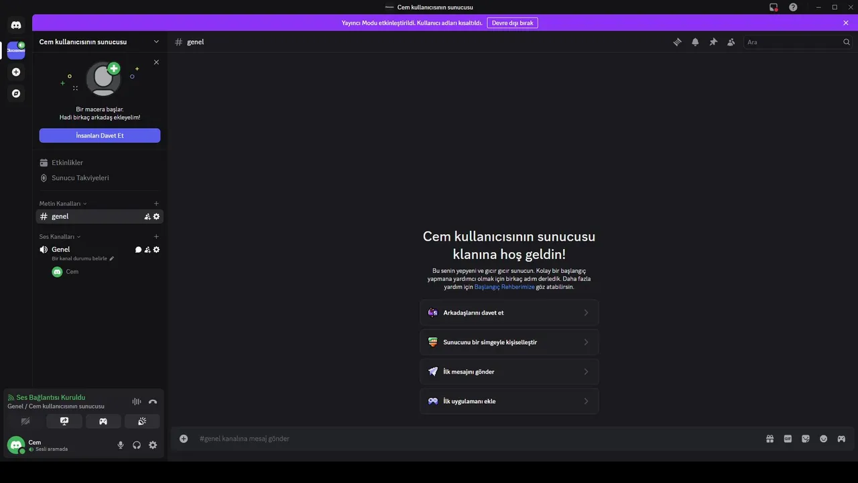Share your screen button
Screen dimensions: 858x483
tap(64, 421)
